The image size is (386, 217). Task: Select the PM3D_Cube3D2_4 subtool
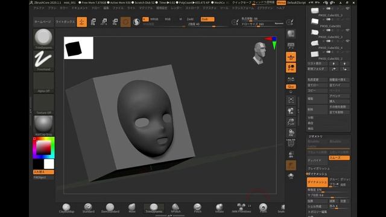coord(328,45)
